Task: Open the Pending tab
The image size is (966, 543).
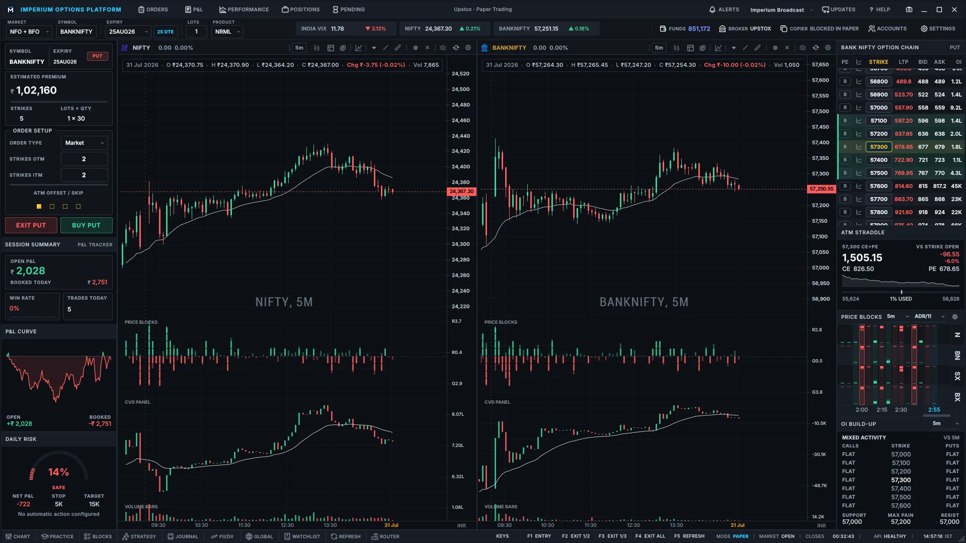Action: (x=349, y=10)
